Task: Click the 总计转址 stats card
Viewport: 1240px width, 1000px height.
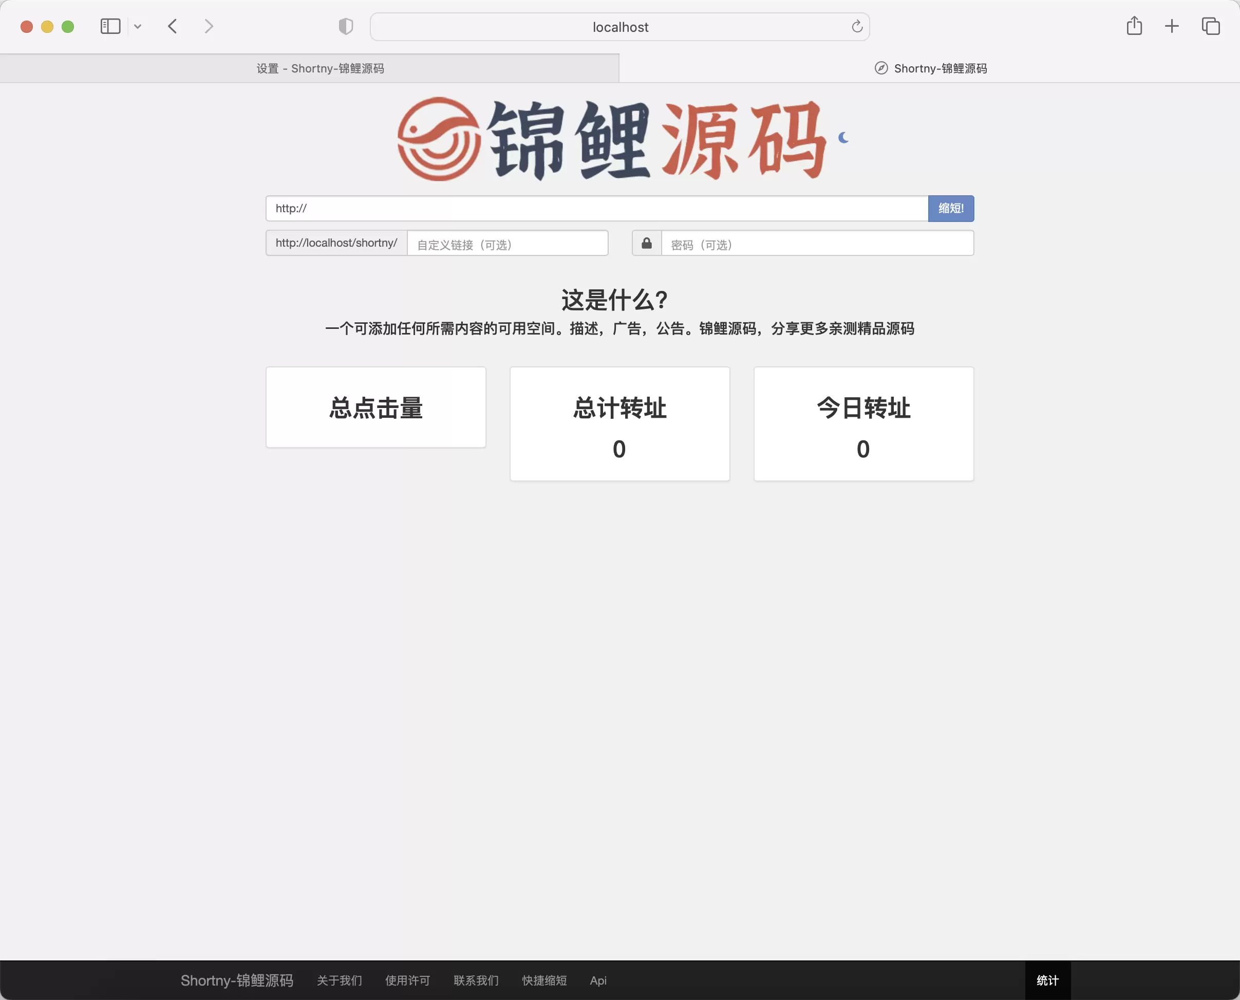Action: point(619,424)
